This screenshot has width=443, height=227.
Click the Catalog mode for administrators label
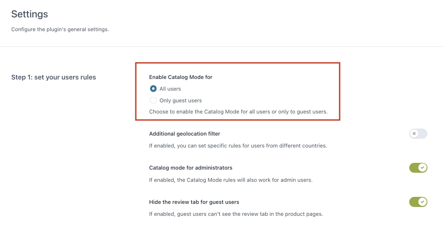coord(191,168)
